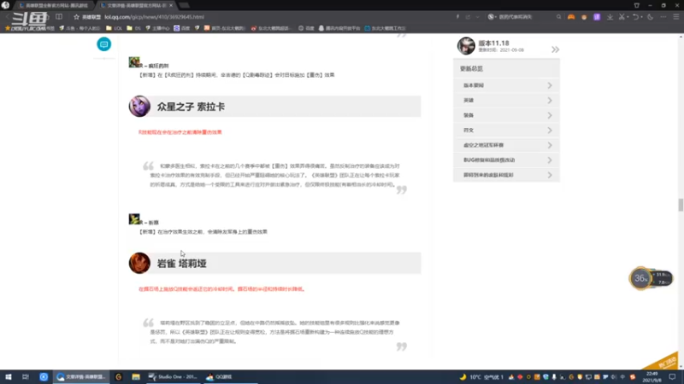This screenshot has height=384, width=684.
Task: Toggle night mode with the moon icon
Action: coord(651,17)
